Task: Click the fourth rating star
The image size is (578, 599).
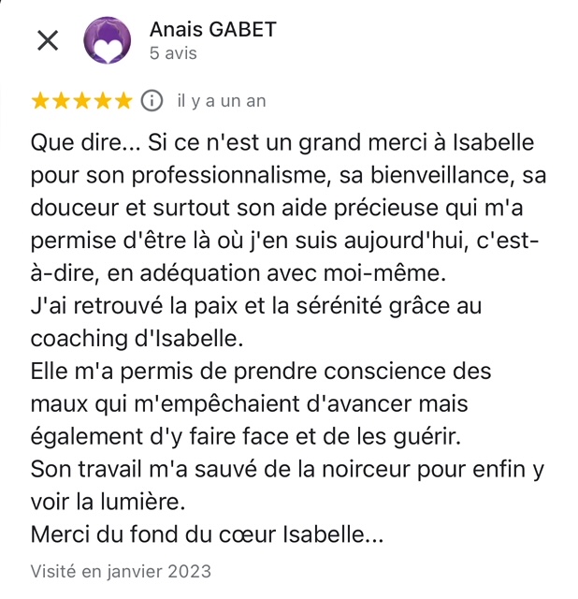Action: click(x=103, y=100)
